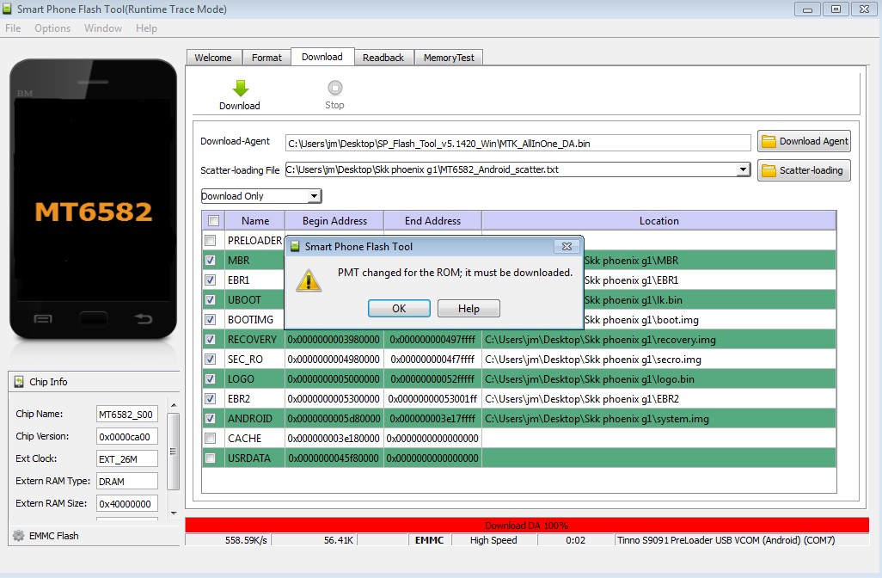Click the secro.img location cell

658,359
